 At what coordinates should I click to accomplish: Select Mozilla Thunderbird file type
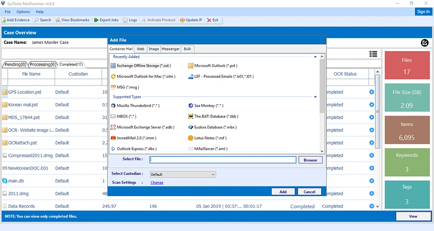135,105
